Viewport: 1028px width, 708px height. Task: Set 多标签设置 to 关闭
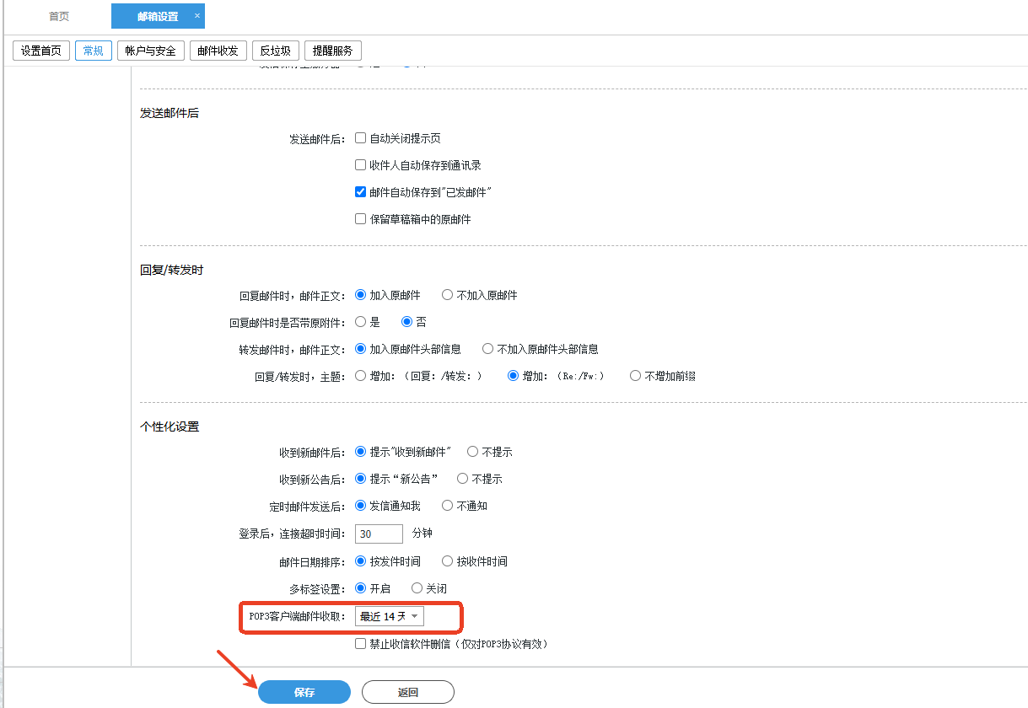click(x=417, y=588)
